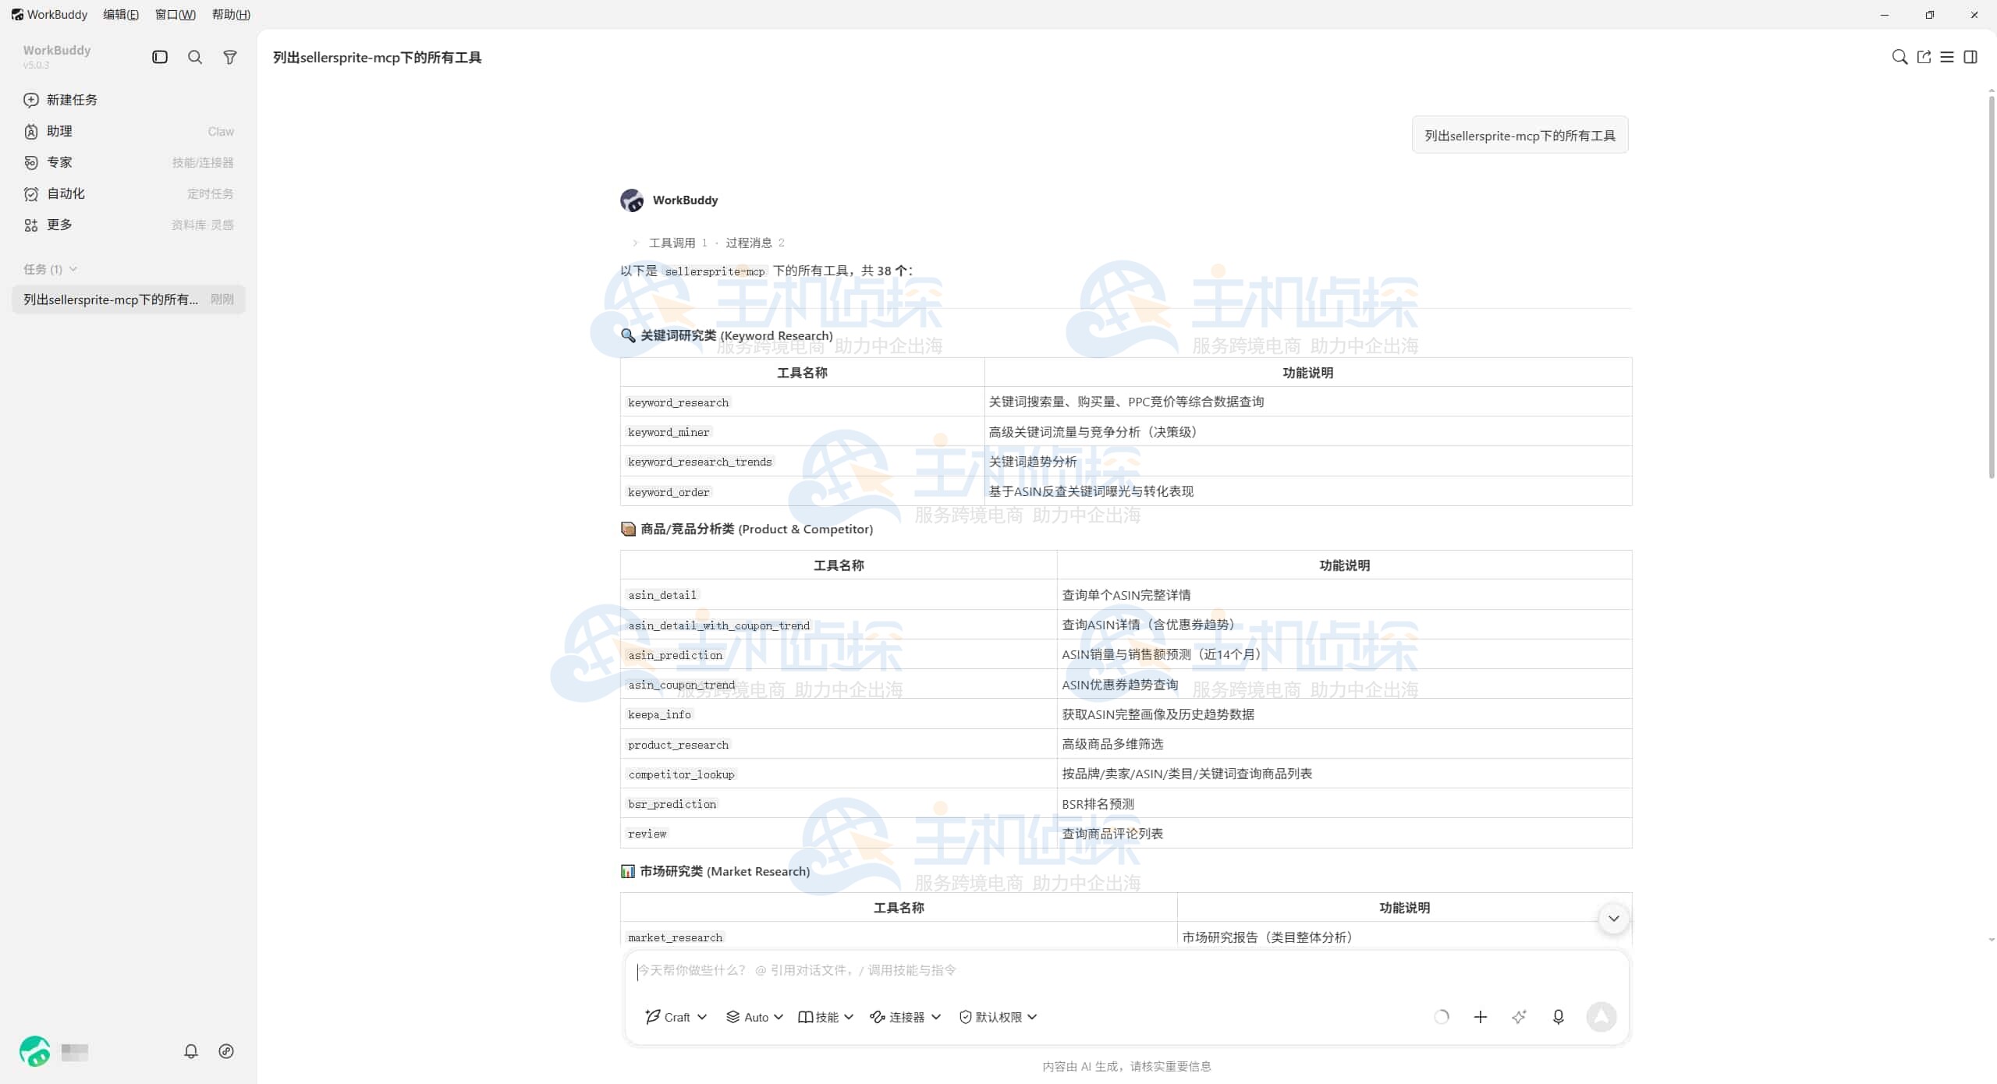Click the sparkle prompt-enhance icon
Screen dimensions: 1997x1084
click(1519, 1017)
